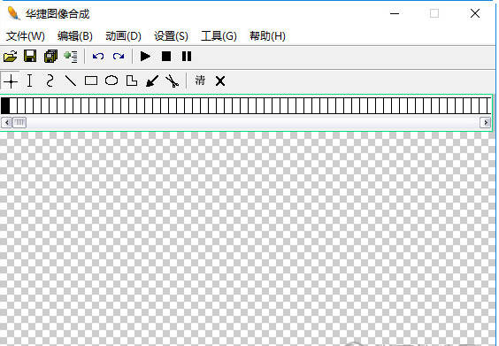
Task: Open the 工具(G) menu
Action: tap(219, 36)
